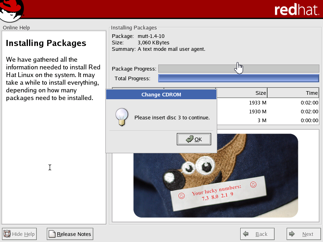Confirm the Change CDROM dialog with OK
This screenshot has height=242, width=323.
click(194, 139)
